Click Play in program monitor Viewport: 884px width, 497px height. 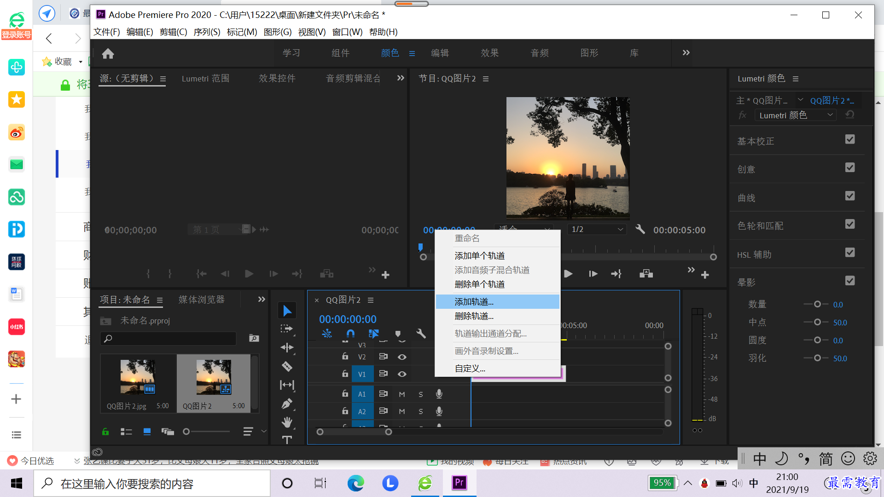pyautogui.click(x=568, y=274)
